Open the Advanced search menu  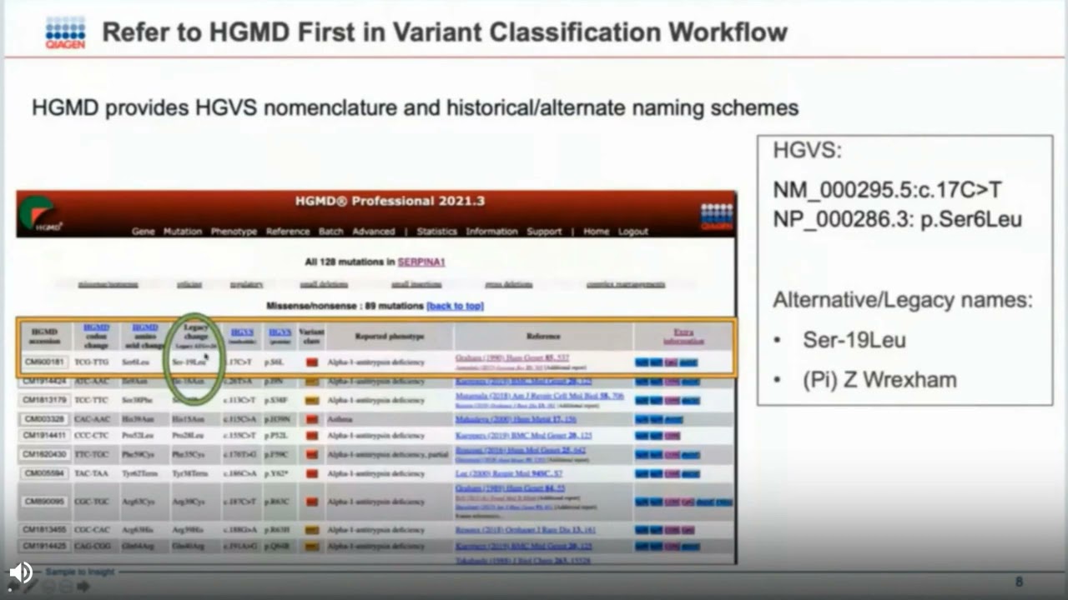point(373,232)
